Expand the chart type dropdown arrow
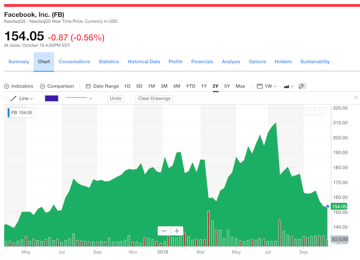 coord(292,86)
